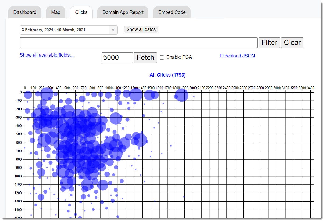Viewport: 325px width, 222px height.
Task: Go to the Embed Code tab
Action: tap(172, 12)
